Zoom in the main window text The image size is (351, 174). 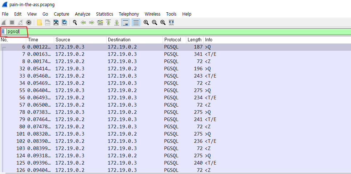coord(146,22)
